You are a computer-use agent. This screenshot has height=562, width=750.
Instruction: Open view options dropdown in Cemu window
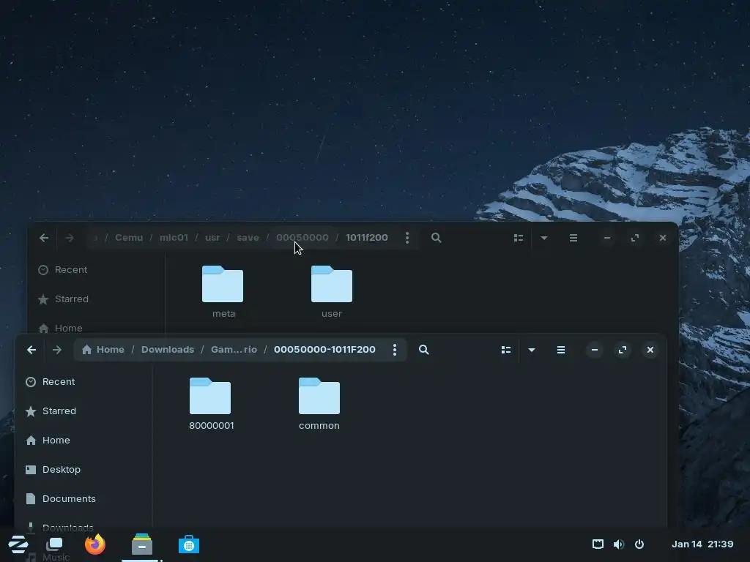[544, 238]
